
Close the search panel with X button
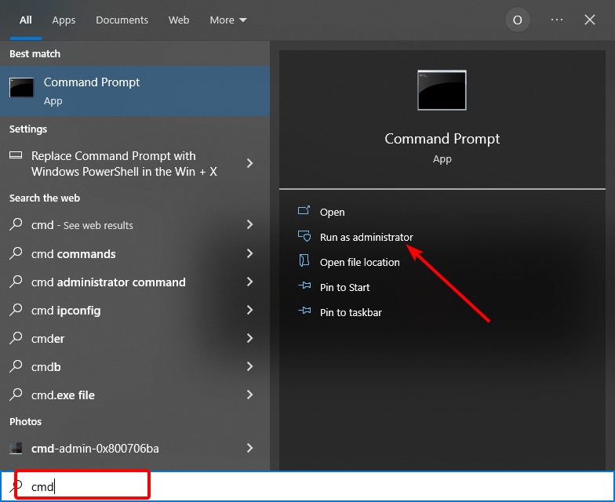point(590,20)
